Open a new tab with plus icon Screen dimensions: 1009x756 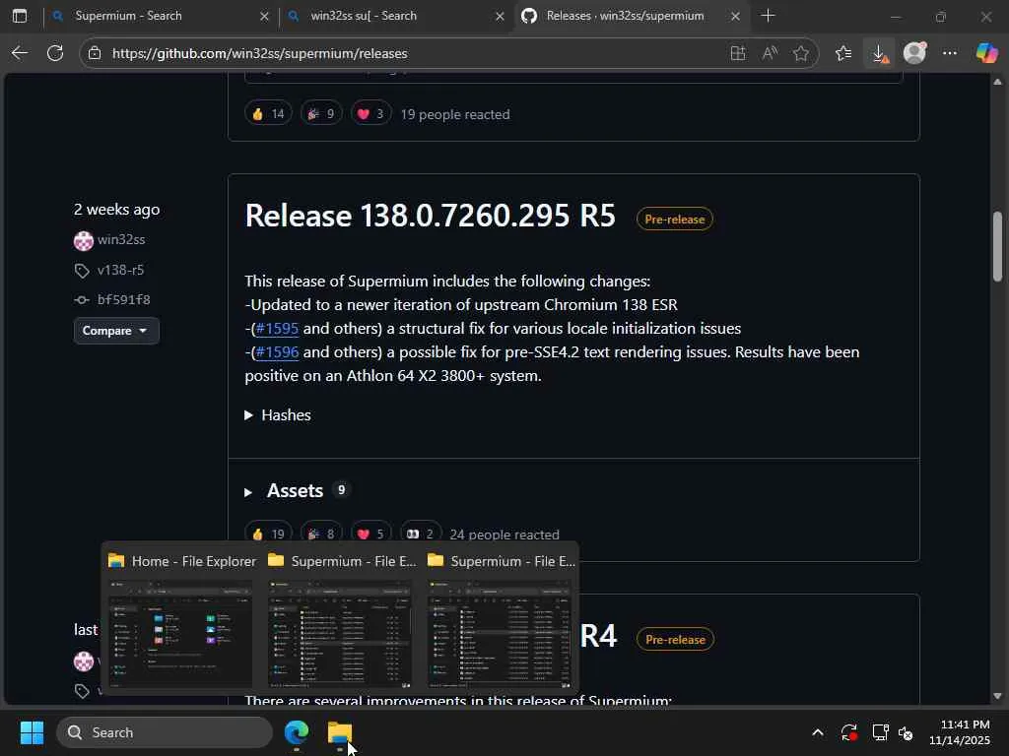(768, 16)
